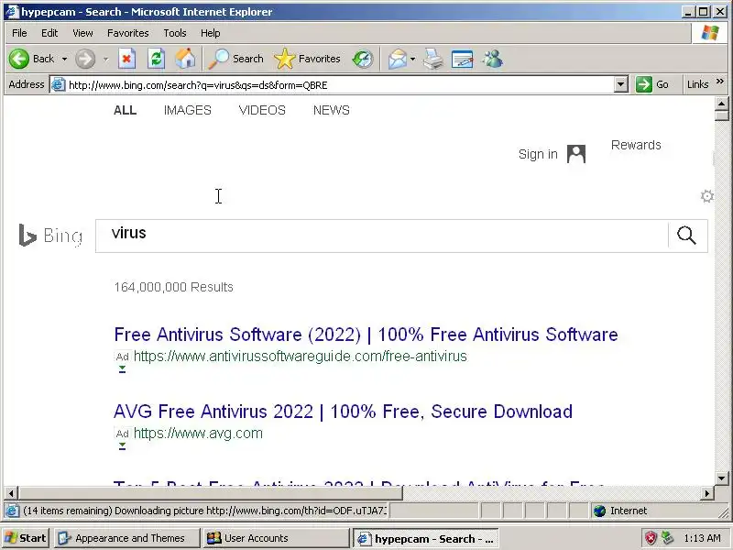
Task: Open the History clock icon
Action: tap(363, 59)
